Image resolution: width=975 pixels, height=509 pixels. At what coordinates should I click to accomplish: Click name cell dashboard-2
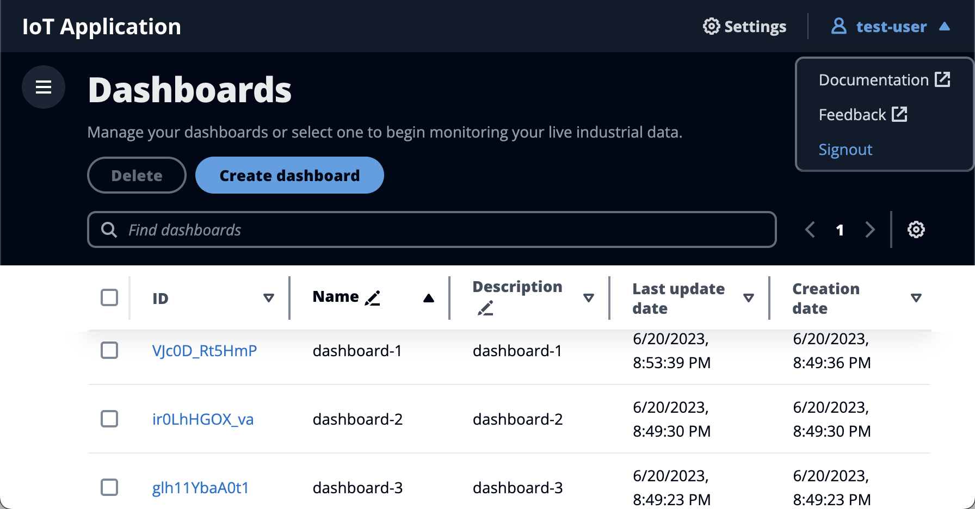[x=357, y=419]
